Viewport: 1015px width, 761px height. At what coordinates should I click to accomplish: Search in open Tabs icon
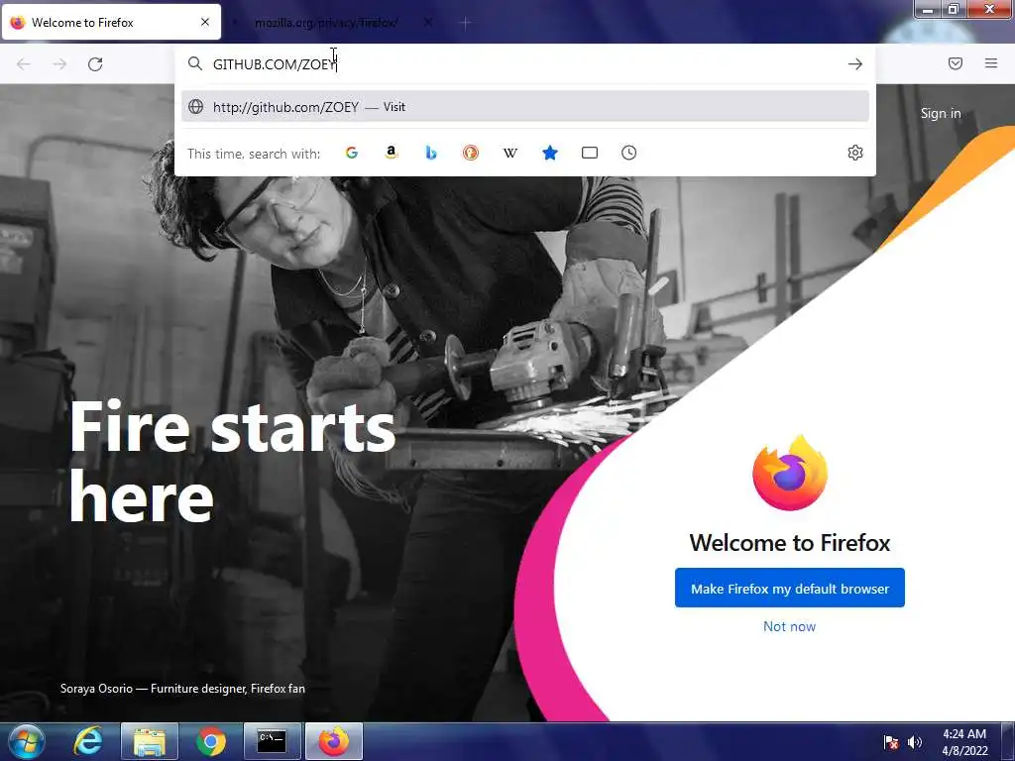pos(590,153)
